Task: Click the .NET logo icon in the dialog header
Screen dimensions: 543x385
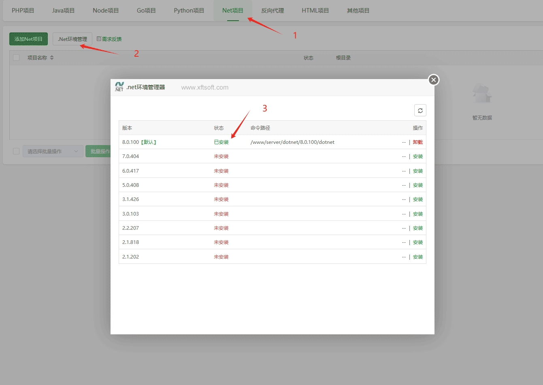Action: point(119,87)
